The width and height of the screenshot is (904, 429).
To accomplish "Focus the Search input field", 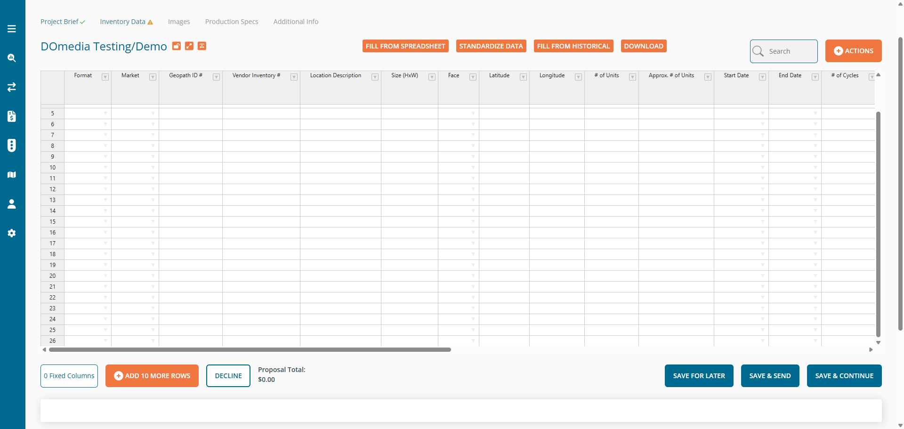I will click(784, 51).
